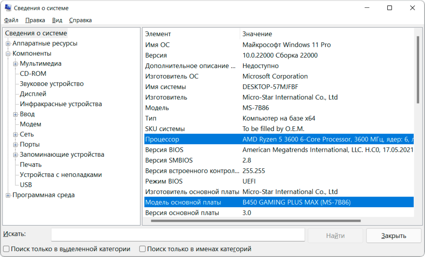Select the Модель основной платы row
Viewport: 425px width, 257px height.
tap(279, 202)
